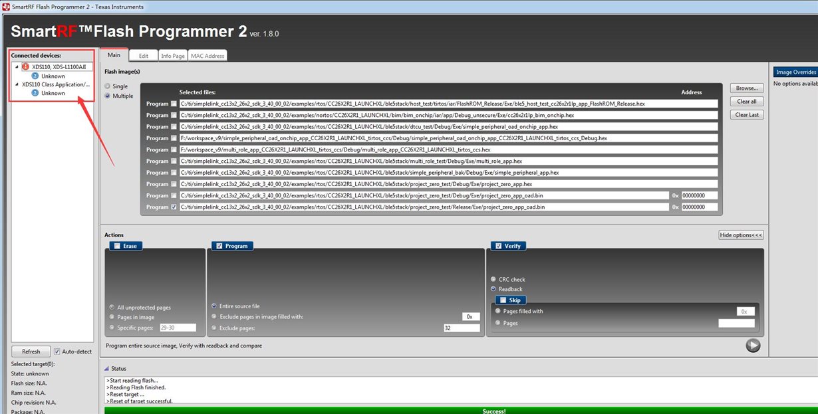Choose the Single flash image option
The height and width of the screenshot is (414, 818).
(107, 86)
